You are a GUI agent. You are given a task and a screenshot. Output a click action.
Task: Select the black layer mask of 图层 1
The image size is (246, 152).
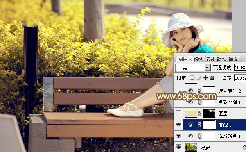[209, 113]
